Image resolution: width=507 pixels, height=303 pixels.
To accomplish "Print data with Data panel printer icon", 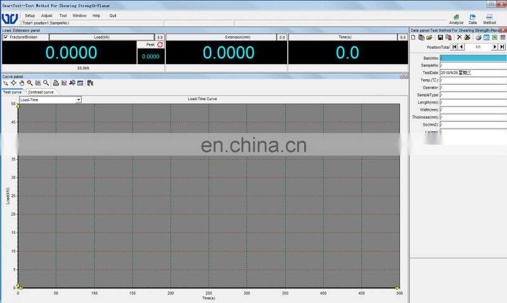I will (478, 37).
